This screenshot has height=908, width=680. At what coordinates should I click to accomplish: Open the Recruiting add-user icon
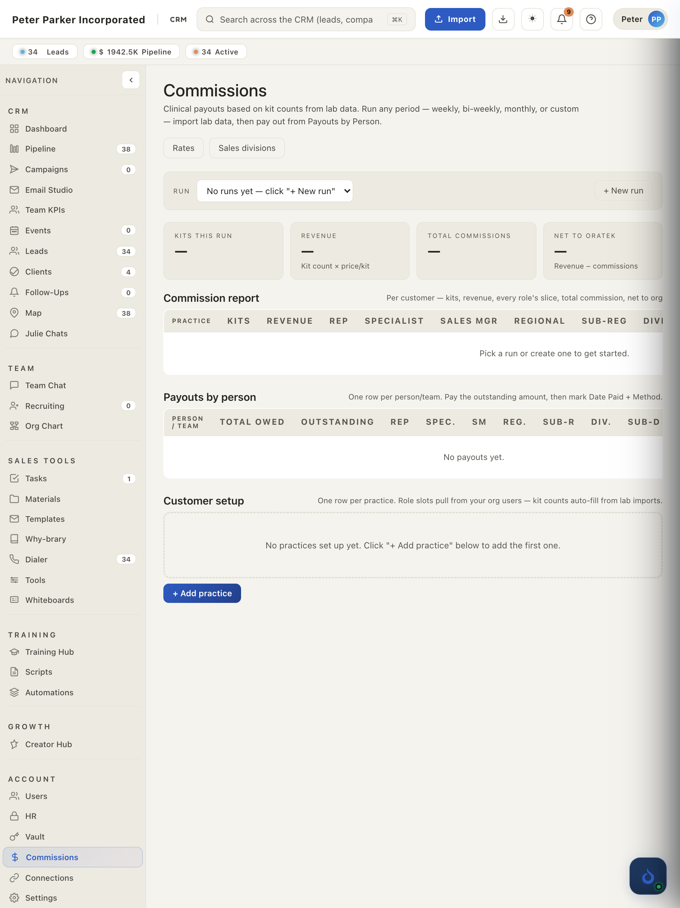pyautogui.click(x=14, y=406)
